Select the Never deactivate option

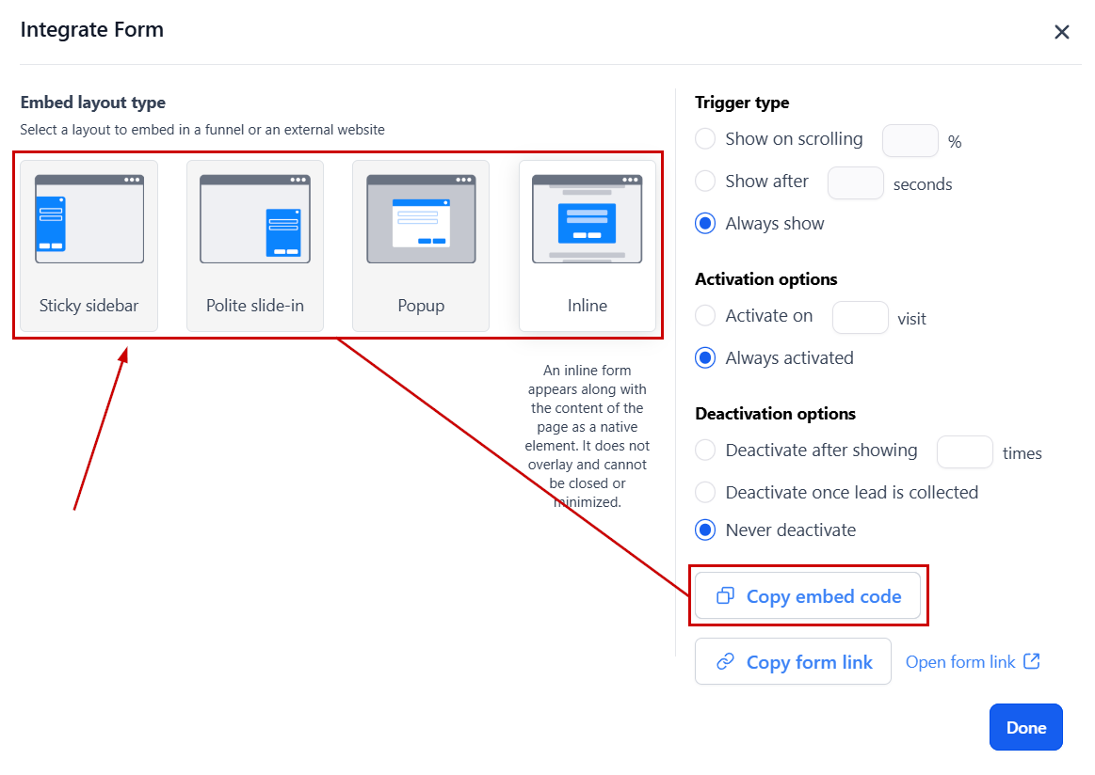(x=705, y=530)
